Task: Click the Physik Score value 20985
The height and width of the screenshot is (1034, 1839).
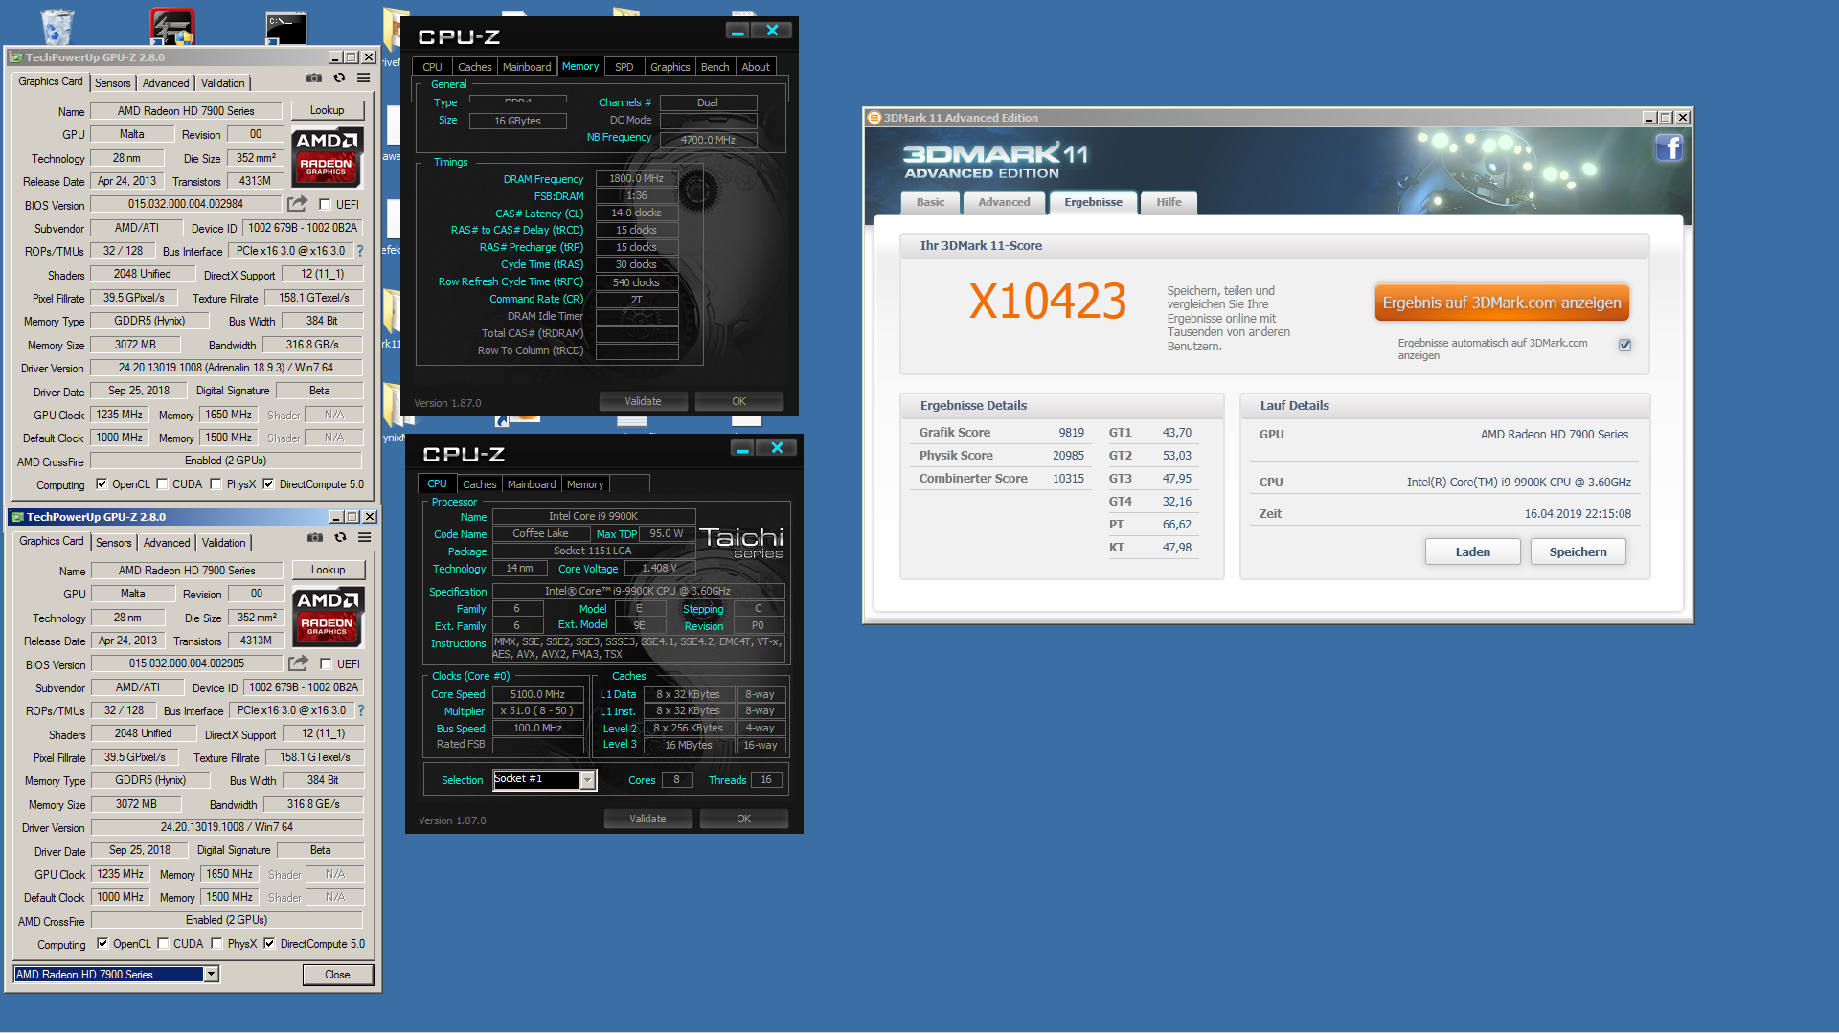Action: click(x=1068, y=456)
